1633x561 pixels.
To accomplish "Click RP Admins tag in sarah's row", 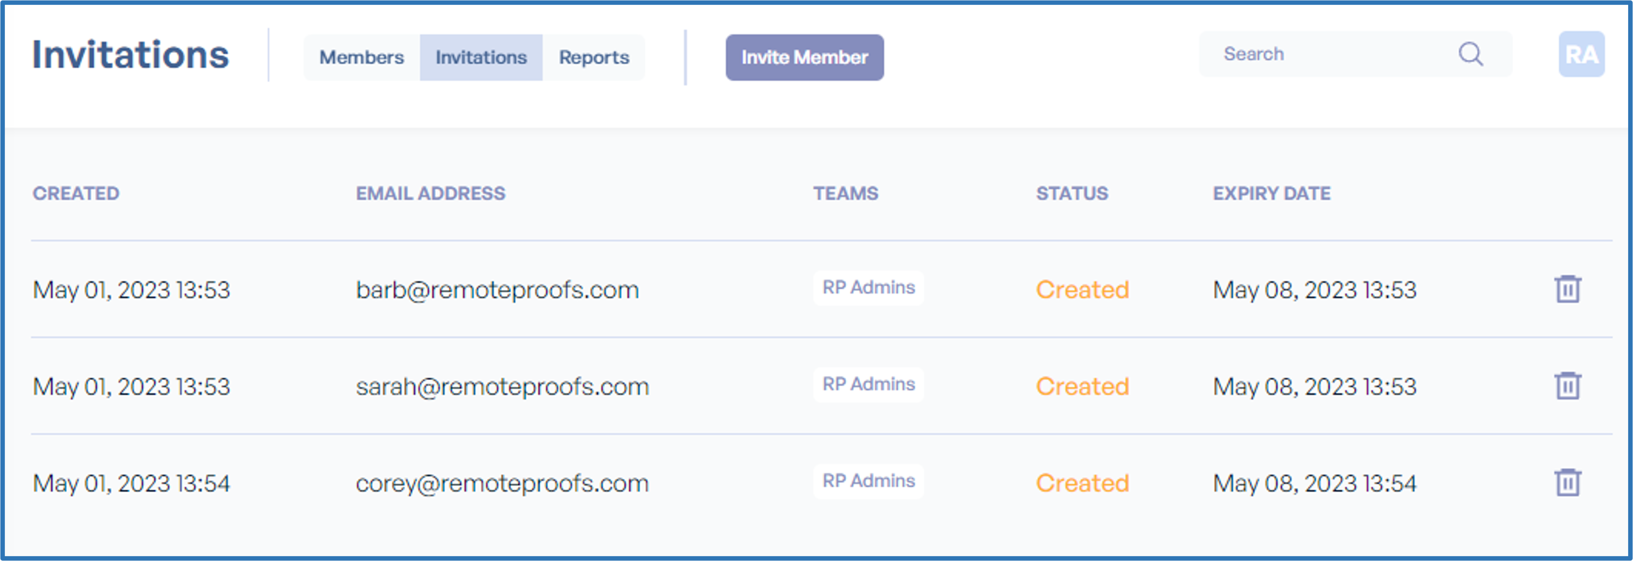I will click(869, 384).
